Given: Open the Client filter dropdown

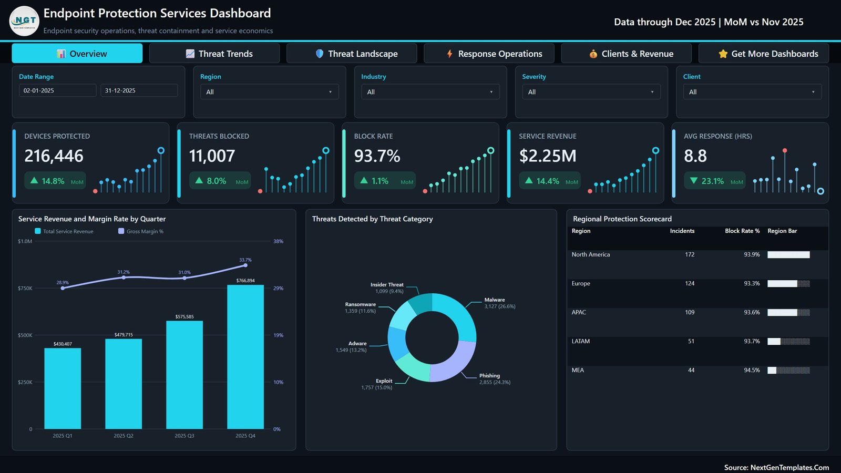Looking at the screenshot, I should click(x=752, y=92).
